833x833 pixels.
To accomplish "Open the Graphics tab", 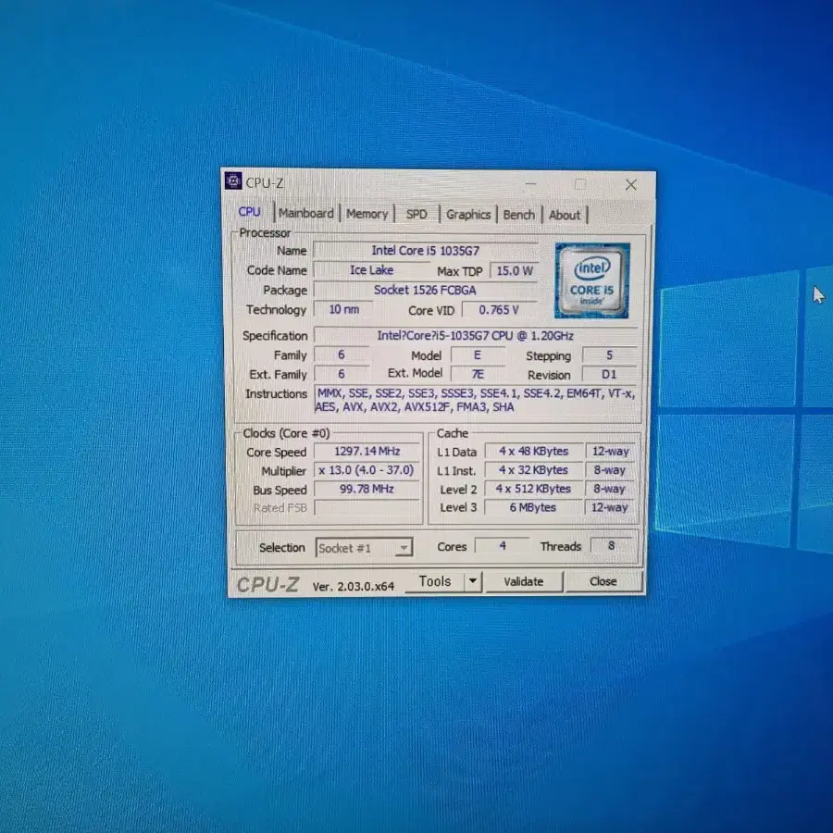I will [468, 215].
